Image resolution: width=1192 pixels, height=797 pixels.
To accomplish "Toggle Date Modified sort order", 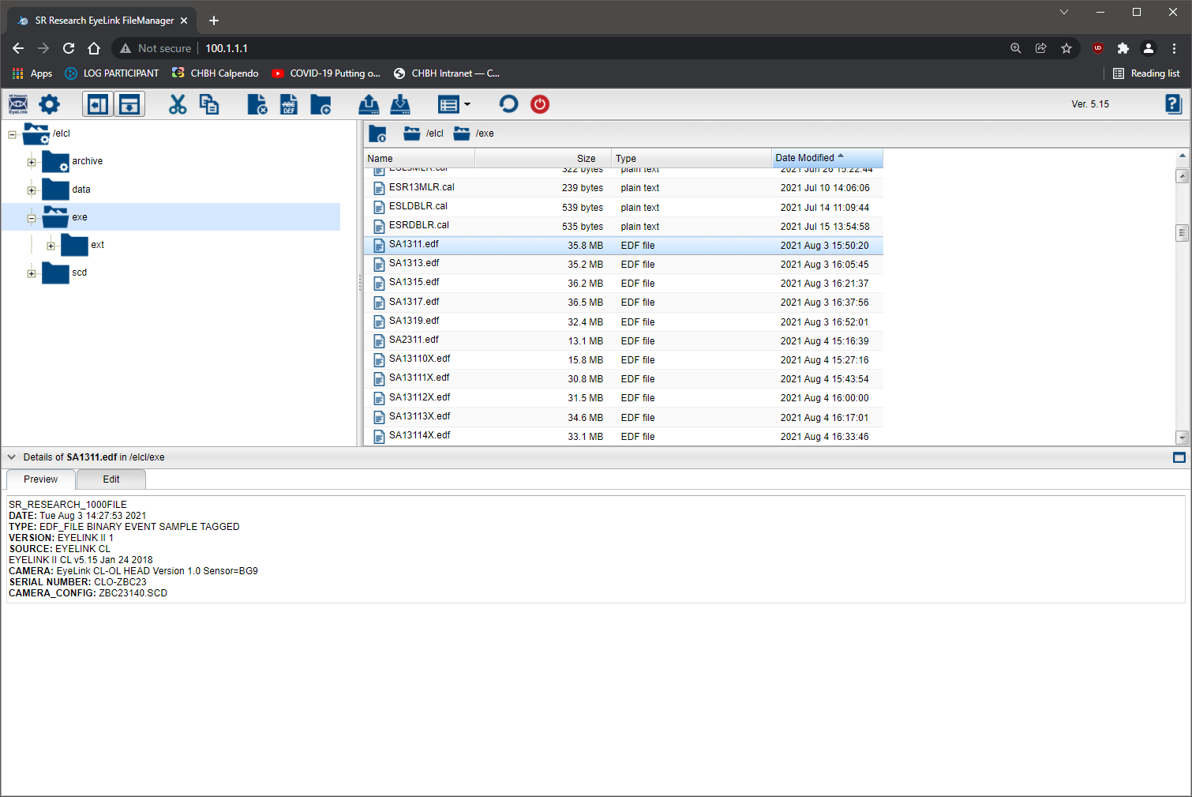I will pyautogui.click(x=806, y=157).
